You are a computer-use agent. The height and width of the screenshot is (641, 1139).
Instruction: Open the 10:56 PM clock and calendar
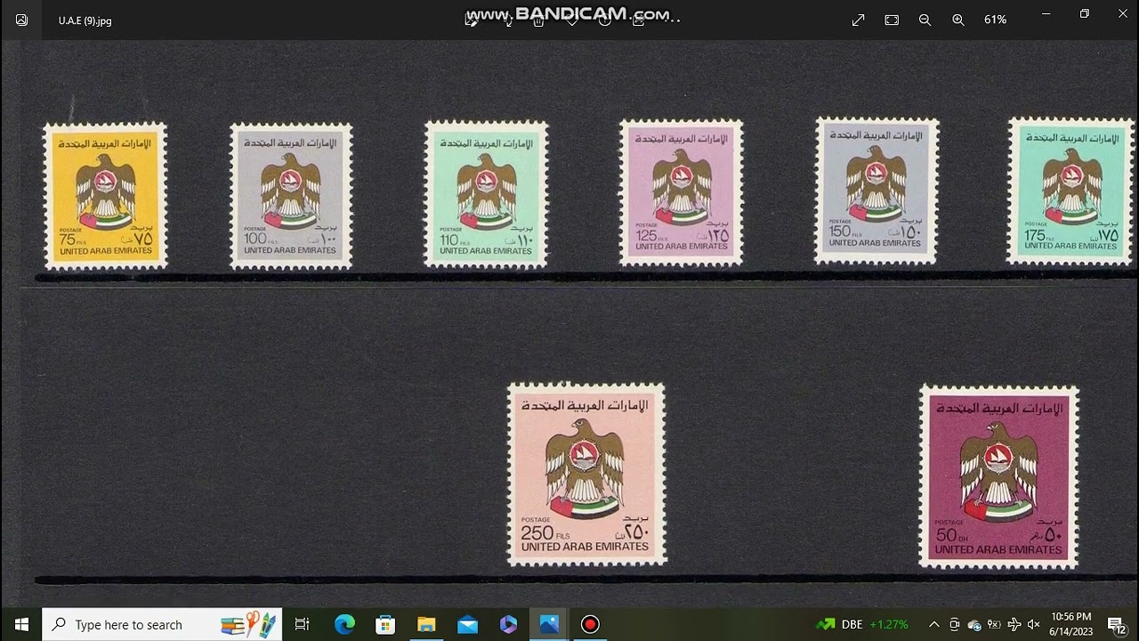pos(1071,624)
